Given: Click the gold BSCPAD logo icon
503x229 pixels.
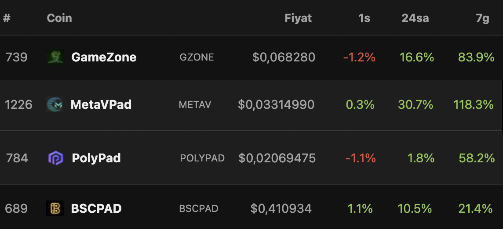Looking at the screenshot, I should [x=55, y=208].
